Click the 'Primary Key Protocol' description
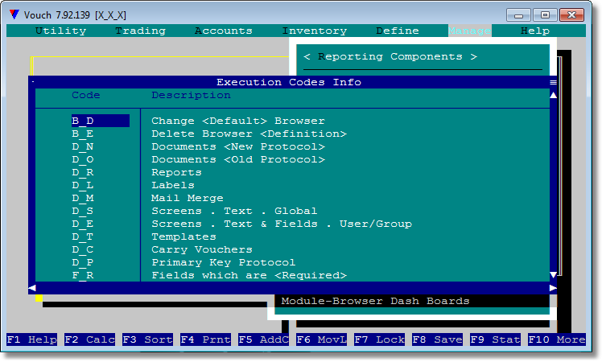602x362 pixels. coord(224,262)
